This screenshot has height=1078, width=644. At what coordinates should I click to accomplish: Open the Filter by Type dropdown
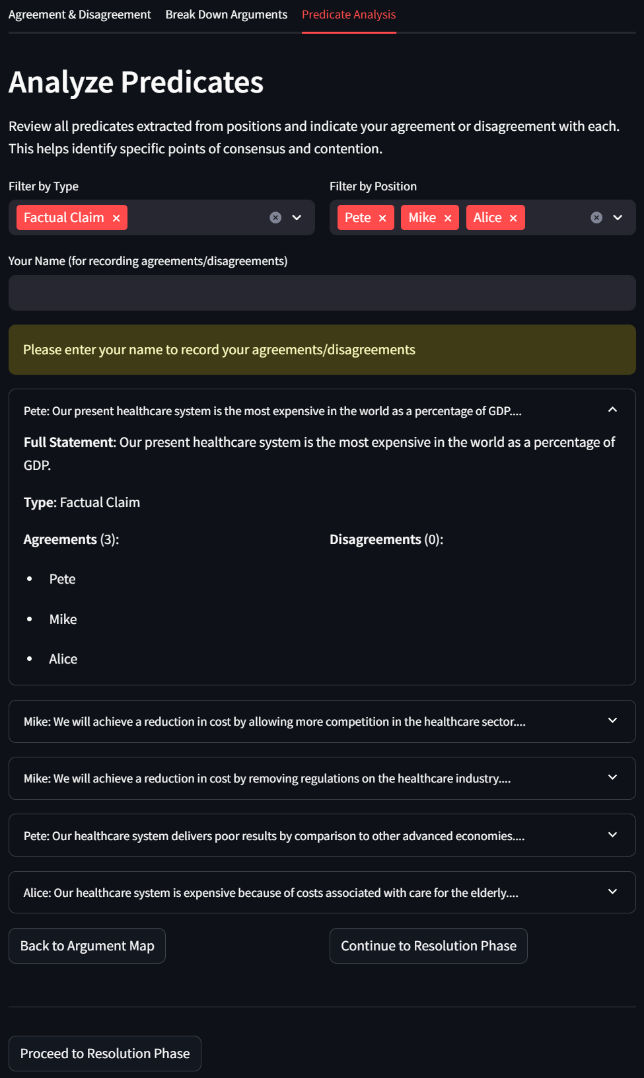(x=297, y=217)
